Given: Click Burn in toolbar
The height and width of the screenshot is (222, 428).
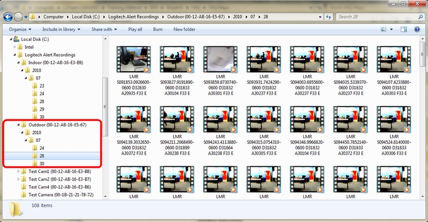Looking at the screenshot, I should (158, 29).
